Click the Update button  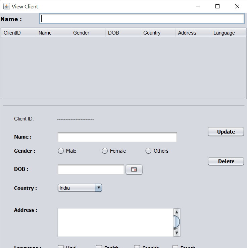(226, 132)
